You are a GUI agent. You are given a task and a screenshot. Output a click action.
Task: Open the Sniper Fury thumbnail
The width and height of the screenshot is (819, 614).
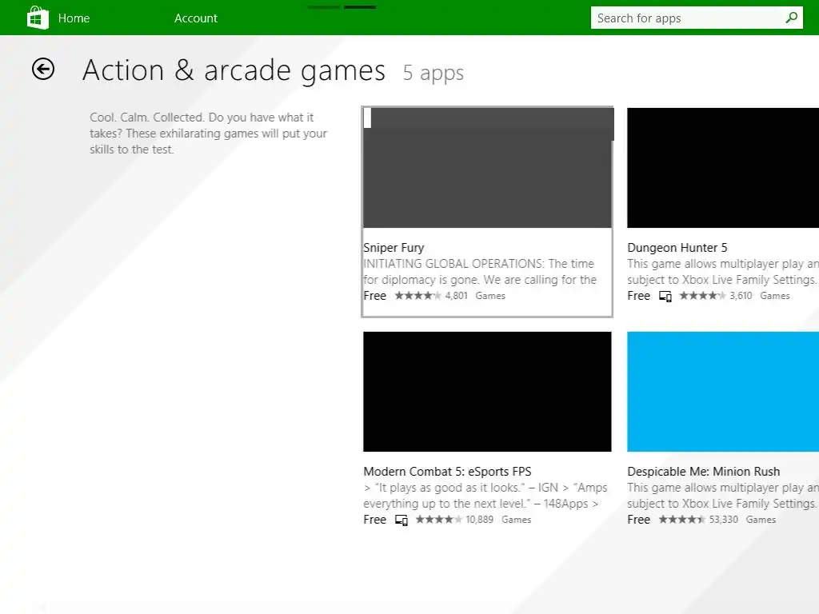click(487, 168)
